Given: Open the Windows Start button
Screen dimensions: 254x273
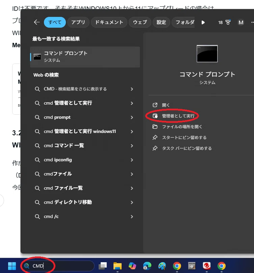Looking at the screenshot, I should 12,266.
